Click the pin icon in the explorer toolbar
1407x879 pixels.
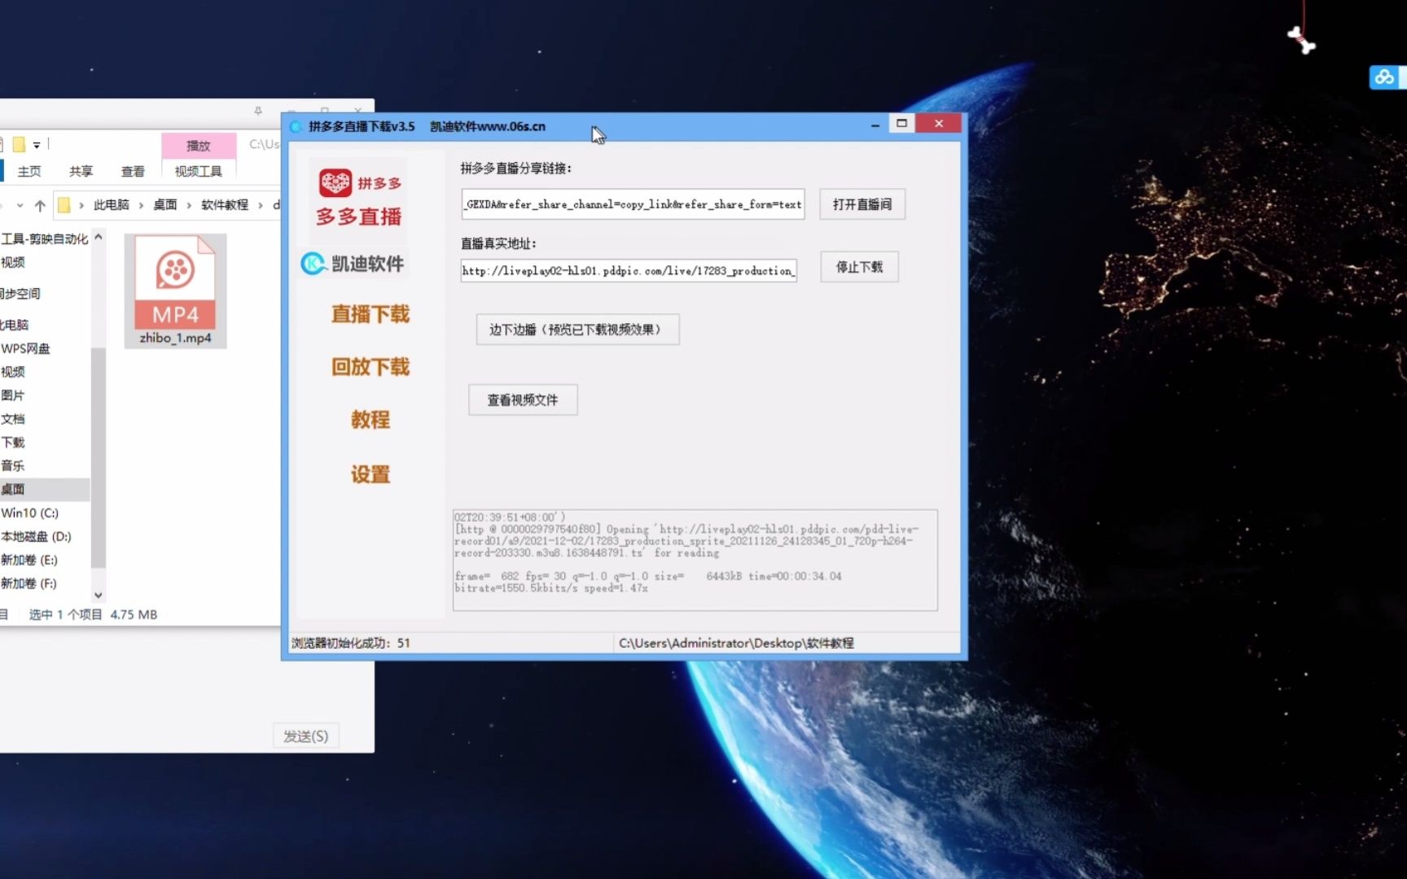click(x=256, y=112)
